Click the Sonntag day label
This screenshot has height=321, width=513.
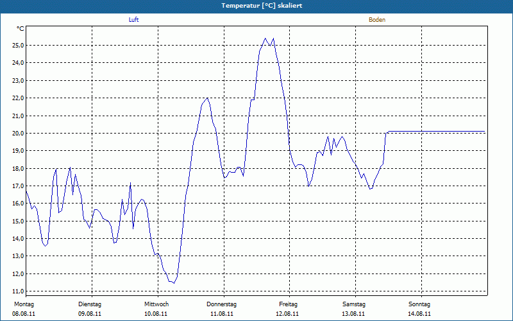[x=419, y=304]
